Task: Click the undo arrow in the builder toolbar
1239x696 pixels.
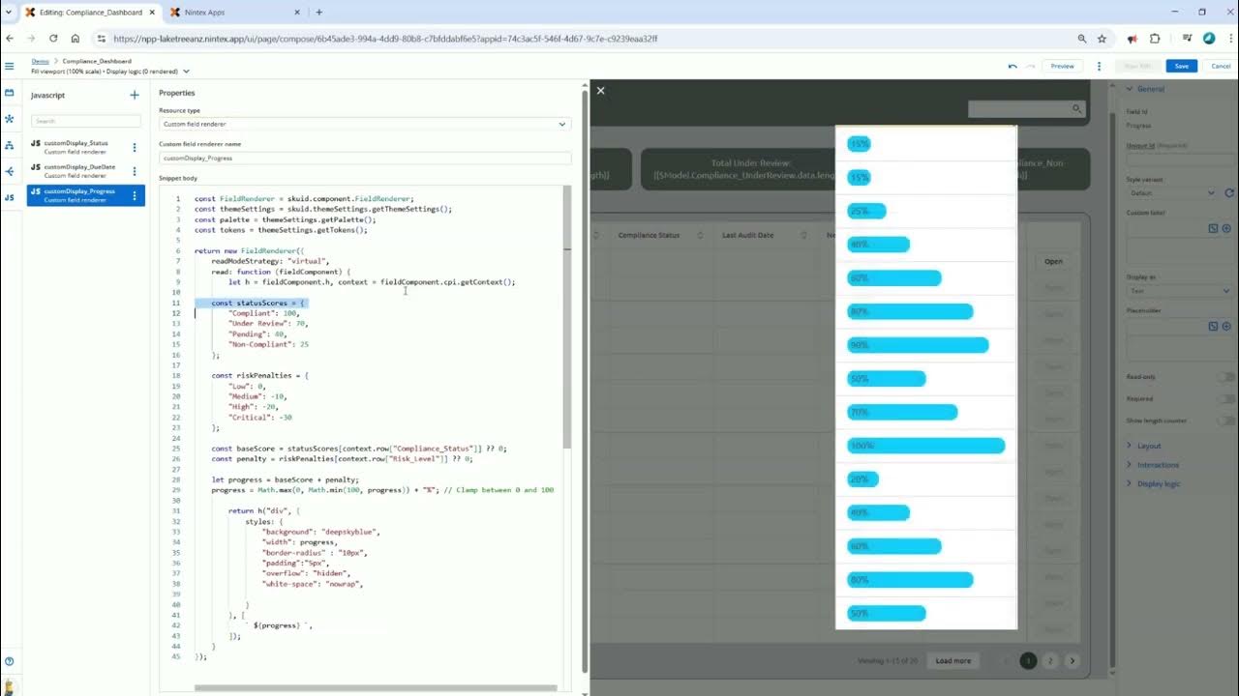Action: click(x=1012, y=66)
